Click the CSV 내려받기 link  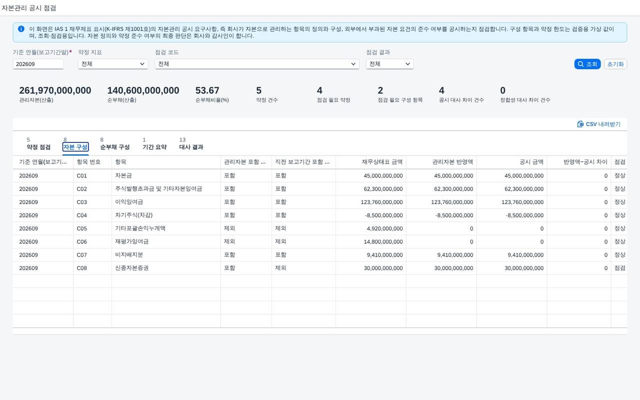[599, 124]
